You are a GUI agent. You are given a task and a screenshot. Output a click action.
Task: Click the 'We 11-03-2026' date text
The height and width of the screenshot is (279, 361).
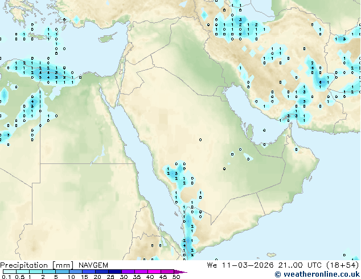(240, 265)
